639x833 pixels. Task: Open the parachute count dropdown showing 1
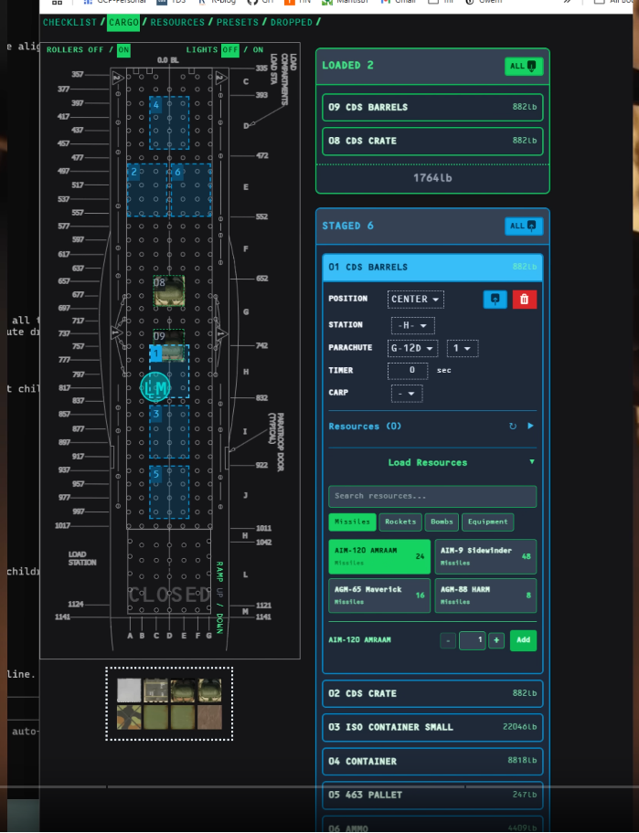pyautogui.click(x=462, y=348)
